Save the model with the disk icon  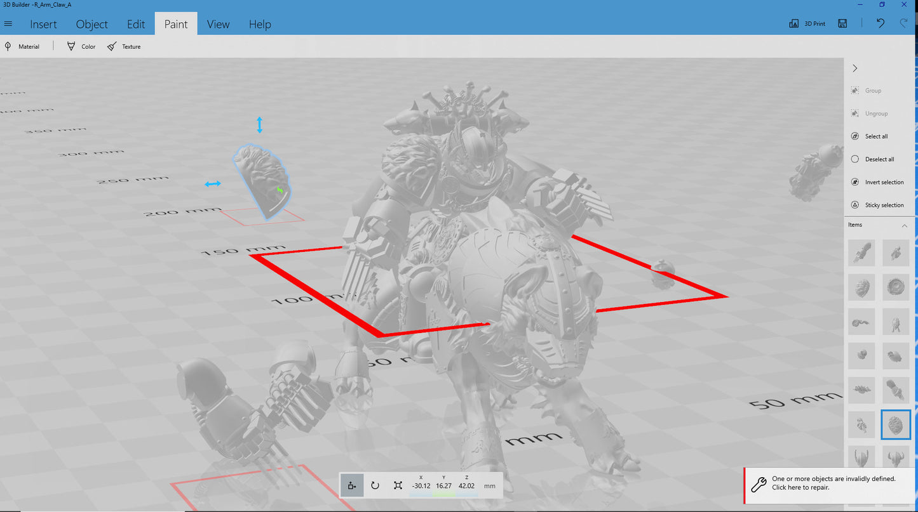pos(842,23)
